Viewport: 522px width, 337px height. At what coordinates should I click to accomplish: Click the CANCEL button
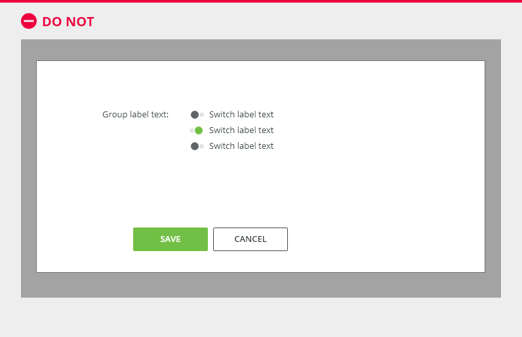(251, 239)
